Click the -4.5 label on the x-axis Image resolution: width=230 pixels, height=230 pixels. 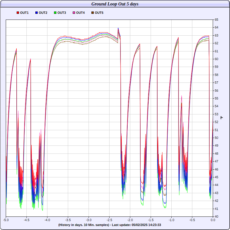(x=26, y=220)
